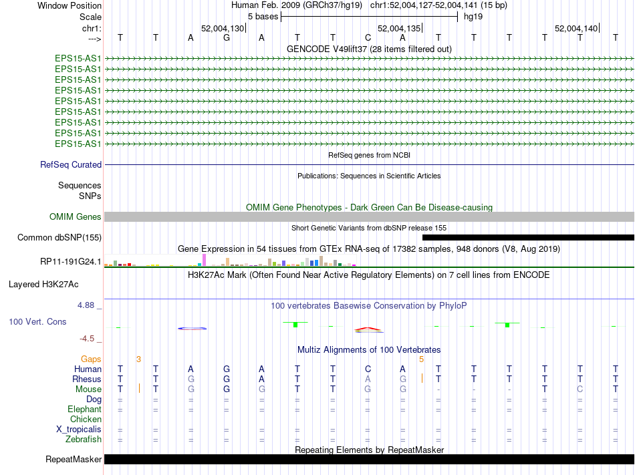
Task: Click the orange gap count 3
Action: [x=138, y=359]
